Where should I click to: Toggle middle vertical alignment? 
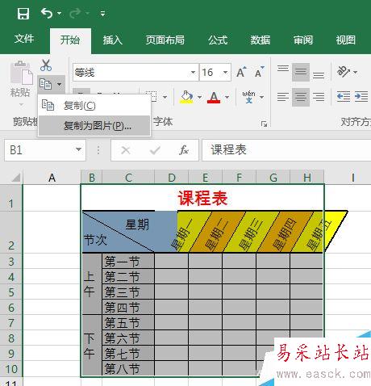pos(301,72)
